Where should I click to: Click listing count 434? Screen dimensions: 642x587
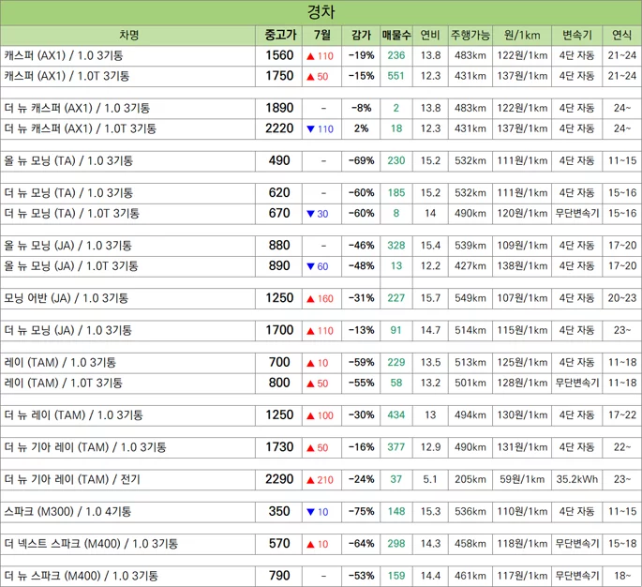pyautogui.click(x=396, y=415)
